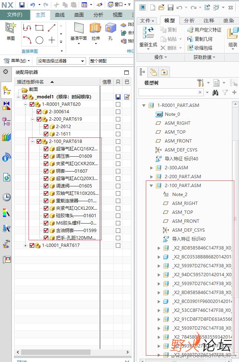This screenshot has height=362, width=239.
Task: Open the 菜单(M) menu dropdown
Action: (17, 61)
